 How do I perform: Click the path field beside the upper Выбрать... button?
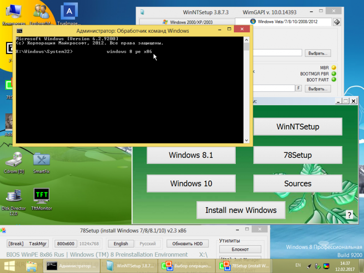coord(277,53)
